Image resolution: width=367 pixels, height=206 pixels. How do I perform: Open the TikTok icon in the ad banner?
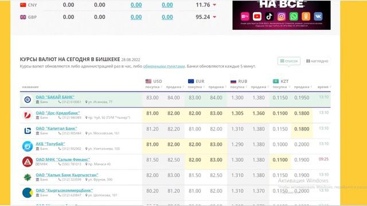click(x=269, y=17)
